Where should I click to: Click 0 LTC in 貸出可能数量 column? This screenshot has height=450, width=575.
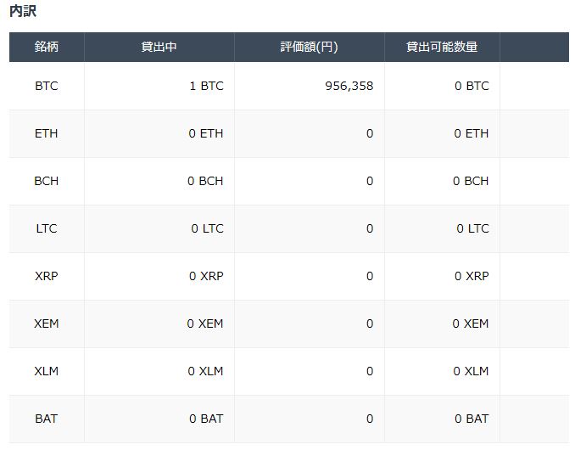472,228
